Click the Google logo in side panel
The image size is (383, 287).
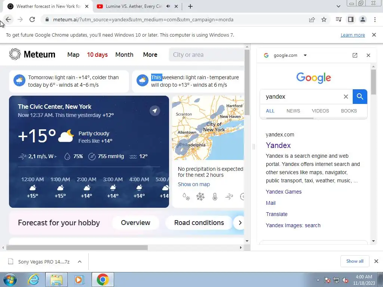(314, 78)
